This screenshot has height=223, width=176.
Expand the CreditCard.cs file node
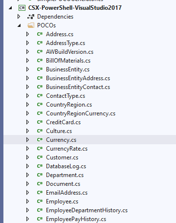click(27, 122)
